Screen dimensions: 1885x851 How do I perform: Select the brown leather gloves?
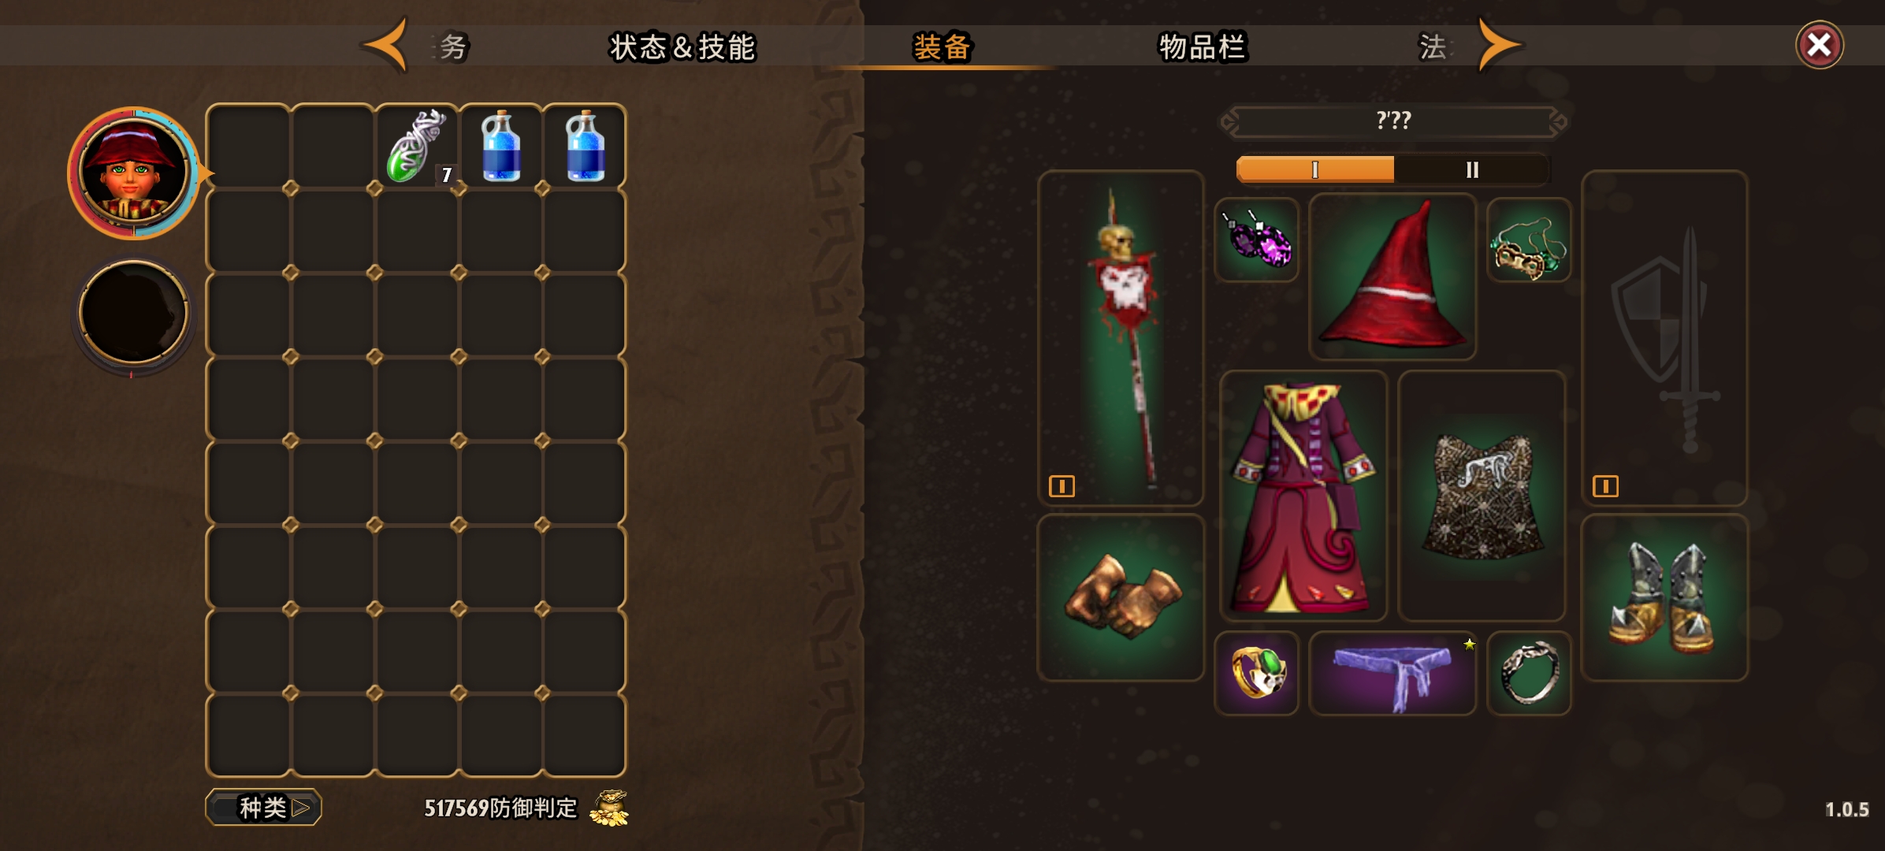tap(1121, 597)
